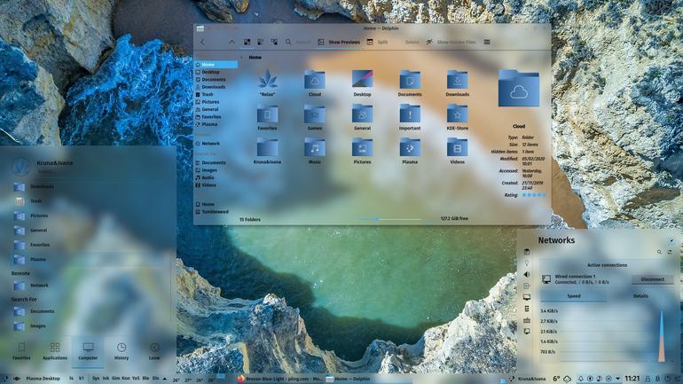Go back using Dolphin's back arrow
Screen dimensions: 683x384
point(202,42)
